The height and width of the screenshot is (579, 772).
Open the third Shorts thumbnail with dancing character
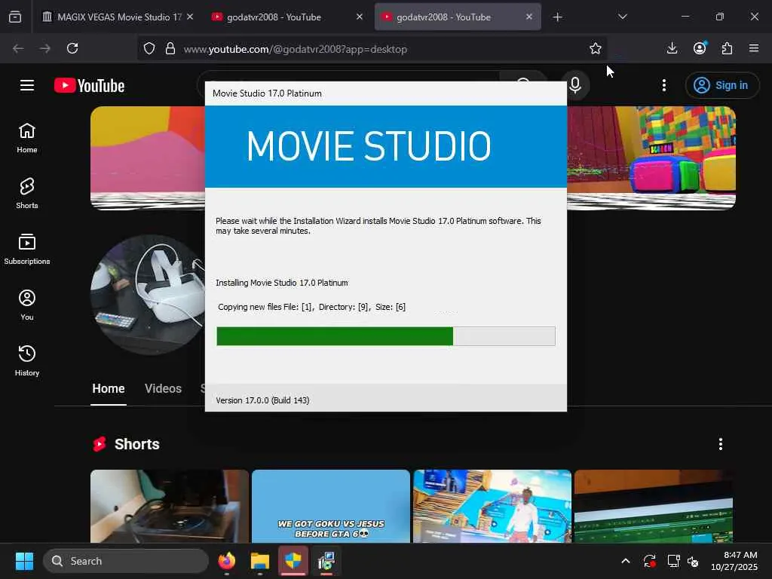[x=492, y=506]
